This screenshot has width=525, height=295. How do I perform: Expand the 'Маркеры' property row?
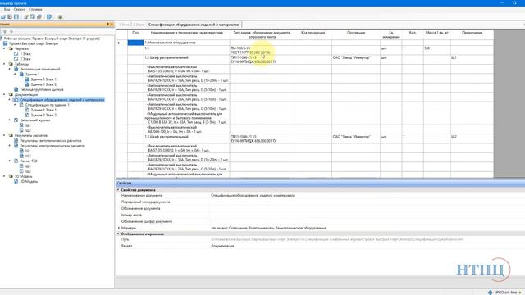[118, 228]
